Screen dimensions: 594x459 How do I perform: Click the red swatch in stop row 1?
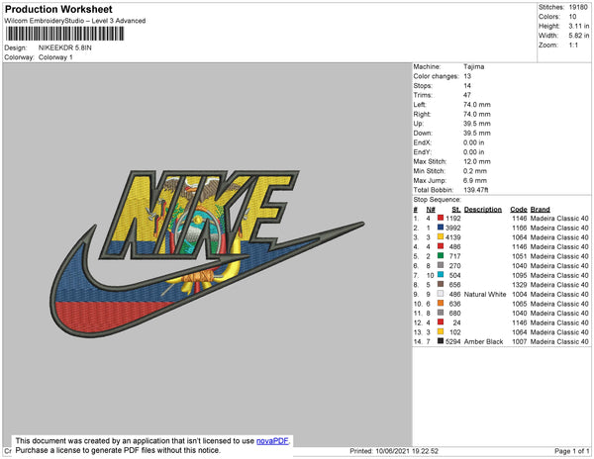441,218
